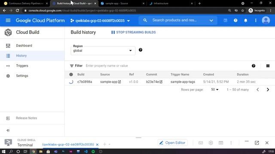
Task: Open Release Notes link
Action: tap(26, 118)
